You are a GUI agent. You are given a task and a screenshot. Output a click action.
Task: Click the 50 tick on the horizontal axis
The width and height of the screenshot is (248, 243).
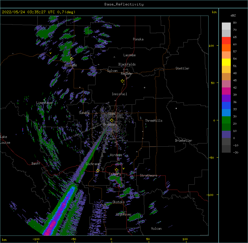click(x=148, y=239)
